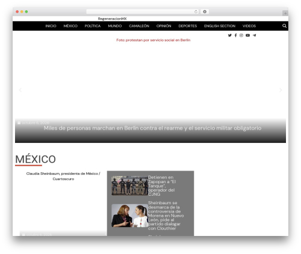
Task: Open the POLÍTICA menu item
Action: point(93,26)
